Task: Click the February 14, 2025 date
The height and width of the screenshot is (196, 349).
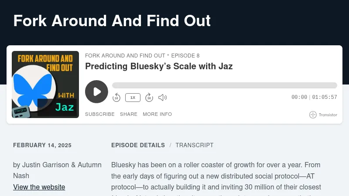Action: (42, 145)
